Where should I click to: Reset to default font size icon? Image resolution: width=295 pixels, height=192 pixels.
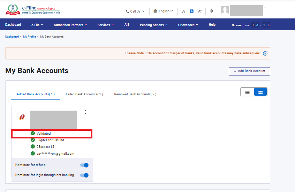coord(192,11)
